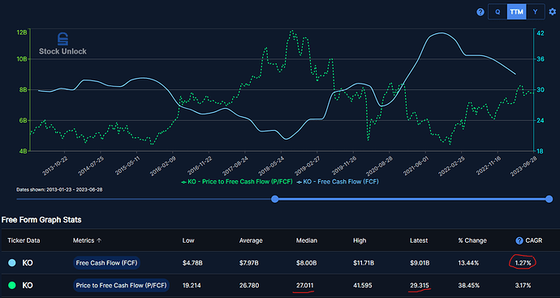Click the High column header
The image size is (560, 298).
[x=360, y=240]
